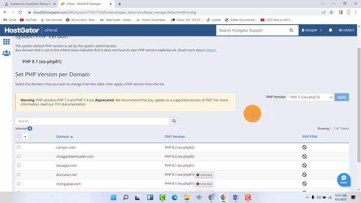Viewport: 361px width, 203px height.
Task: Click the domain Search input field
Action: pyautogui.click(x=93, y=121)
